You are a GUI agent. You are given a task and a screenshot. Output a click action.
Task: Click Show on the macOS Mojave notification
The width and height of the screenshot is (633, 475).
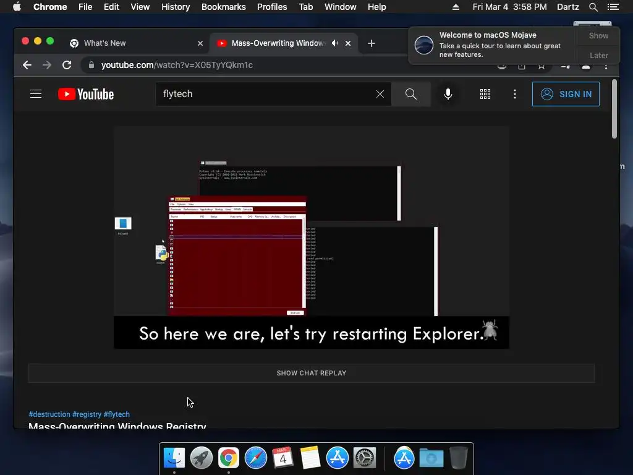tap(598, 35)
